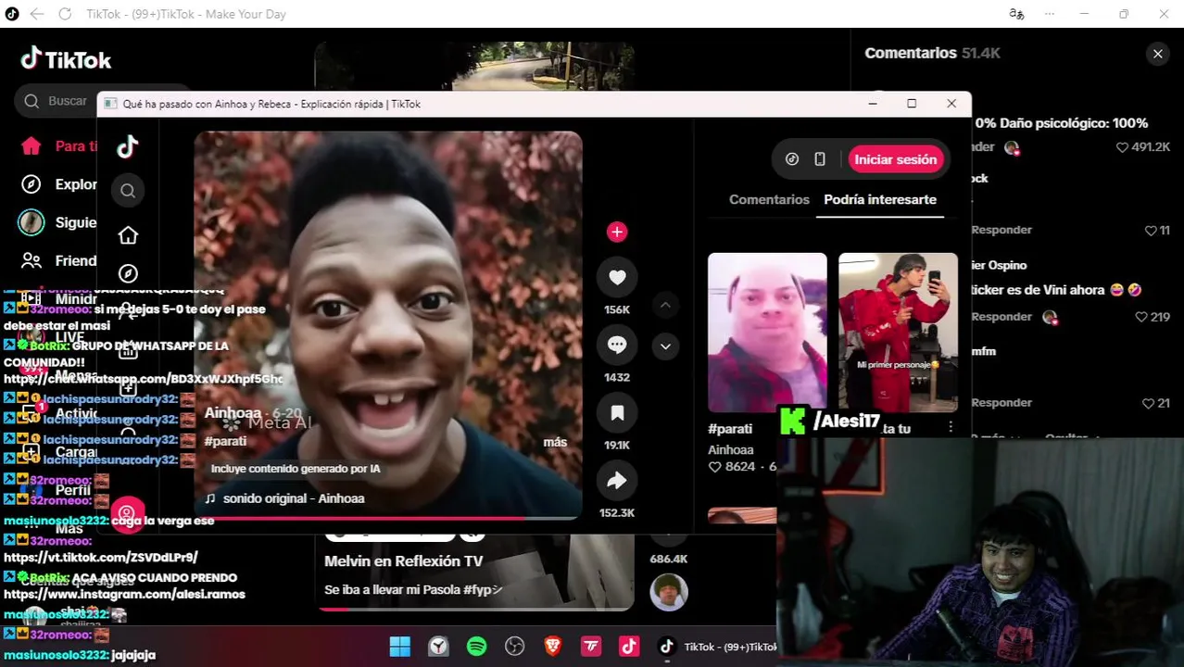The image size is (1184, 667).
Task: Like the comment with 491.2K hearts
Action: (1122, 147)
